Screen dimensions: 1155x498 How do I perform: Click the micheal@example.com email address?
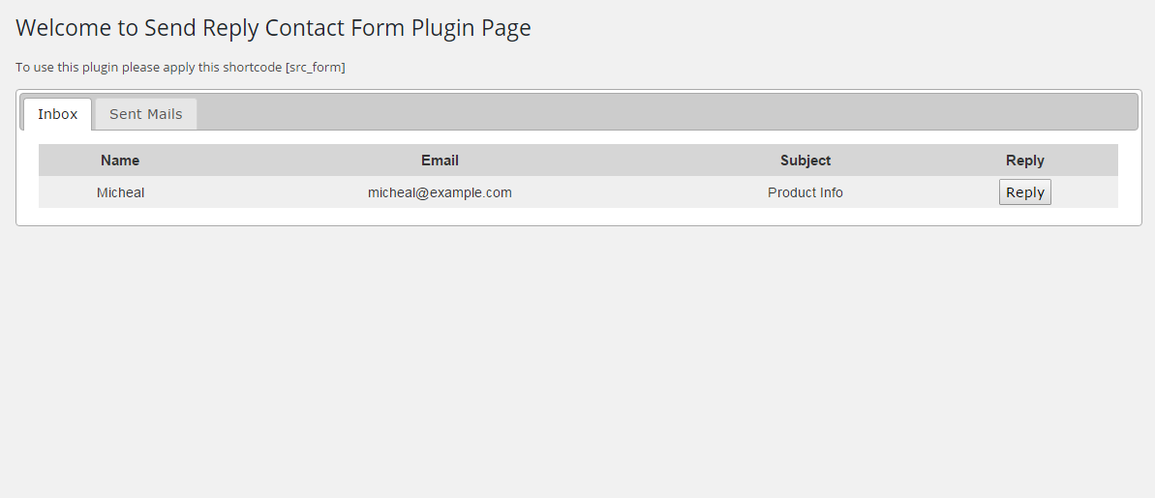click(x=440, y=192)
